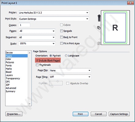Click the page preview thumbnail with R

click(115, 28)
